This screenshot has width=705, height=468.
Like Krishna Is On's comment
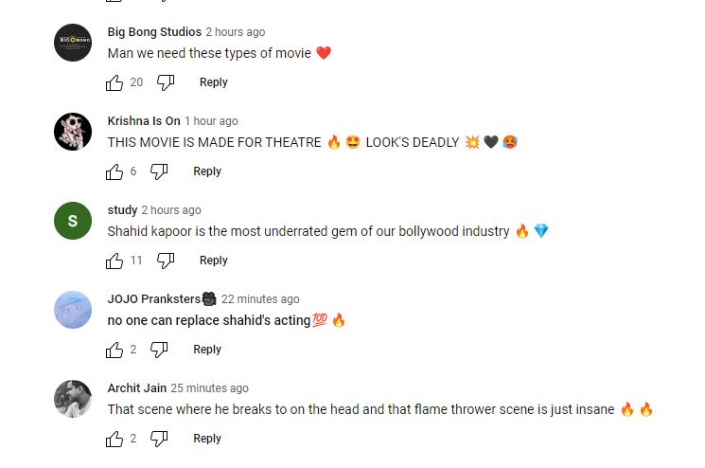tap(115, 171)
